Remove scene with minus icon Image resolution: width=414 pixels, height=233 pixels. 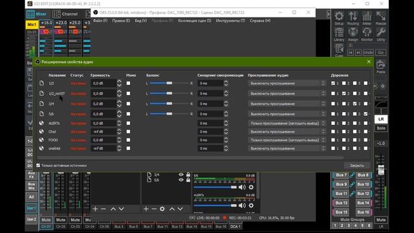(103, 209)
